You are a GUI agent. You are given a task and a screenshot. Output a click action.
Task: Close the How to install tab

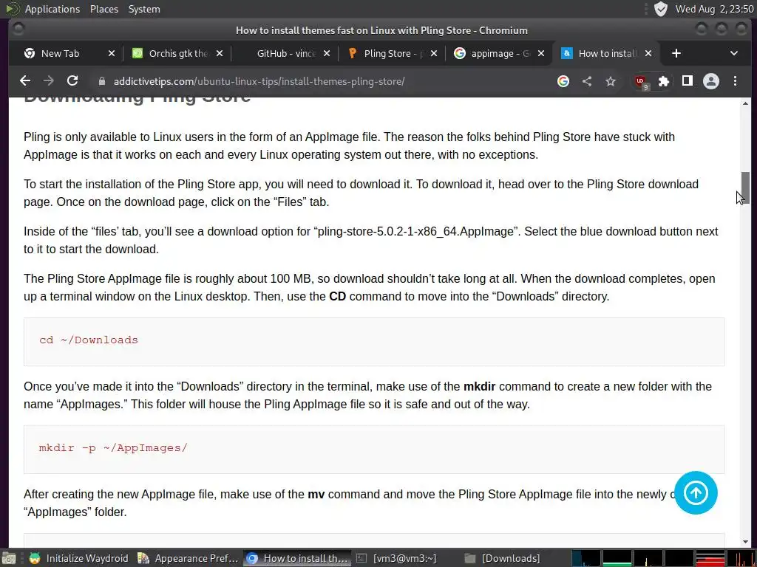tap(648, 53)
